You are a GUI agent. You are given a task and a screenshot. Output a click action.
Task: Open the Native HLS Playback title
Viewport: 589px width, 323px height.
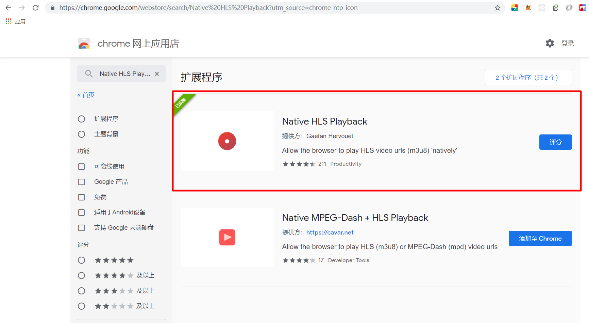coord(324,122)
